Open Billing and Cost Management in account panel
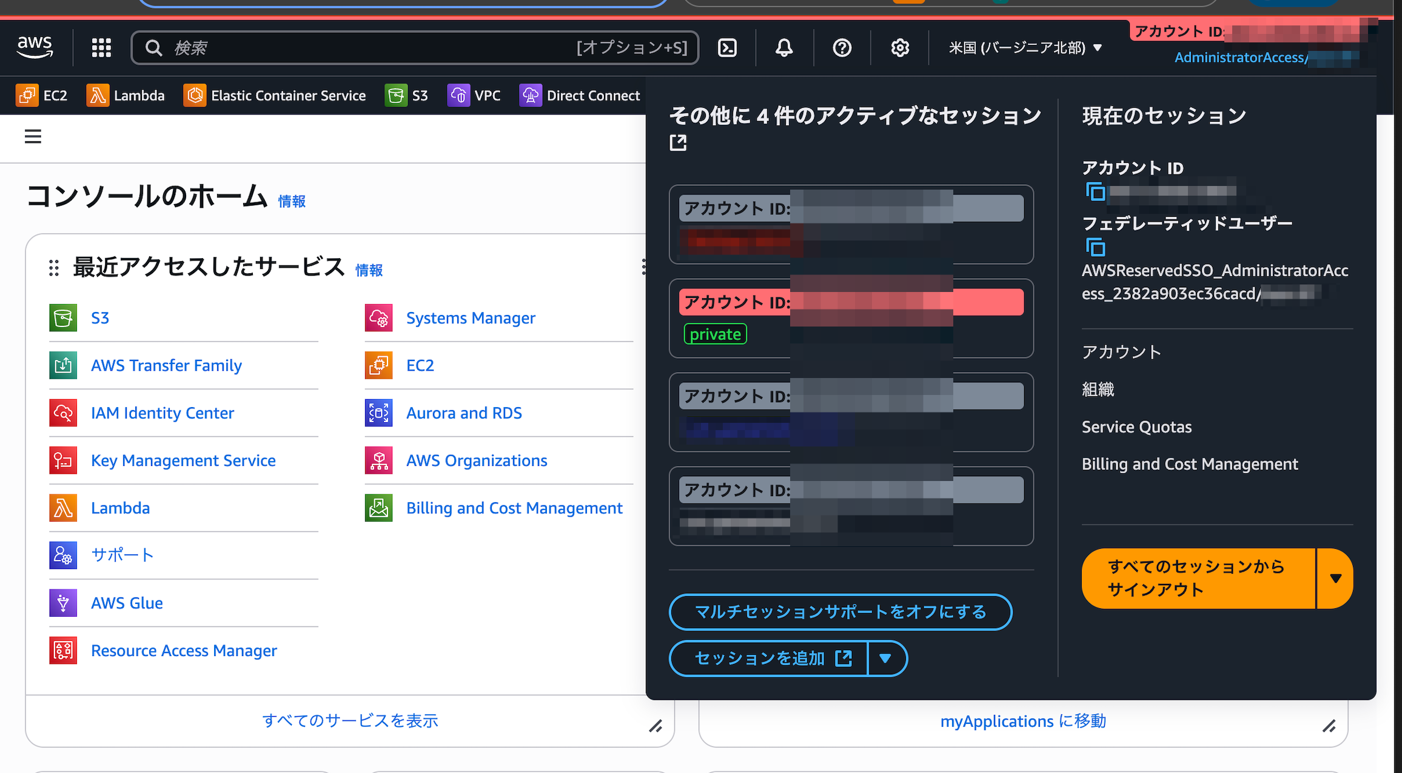 (1190, 464)
